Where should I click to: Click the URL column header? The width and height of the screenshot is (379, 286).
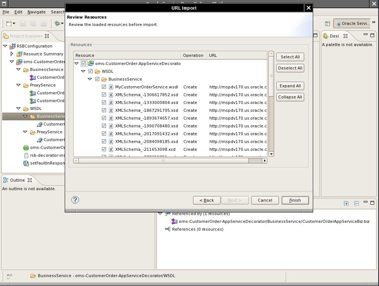(x=237, y=55)
